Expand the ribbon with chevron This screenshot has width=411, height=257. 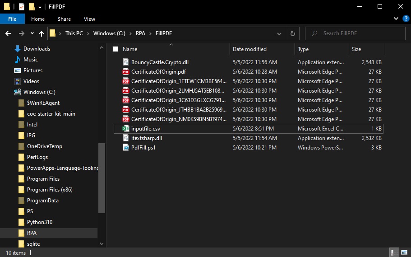point(396,19)
